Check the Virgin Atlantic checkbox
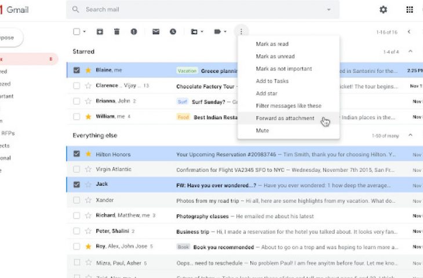The image size is (423, 278). pyautogui.click(x=76, y=169)
